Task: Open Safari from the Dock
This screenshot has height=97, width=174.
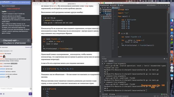Action: coord(172,33)
